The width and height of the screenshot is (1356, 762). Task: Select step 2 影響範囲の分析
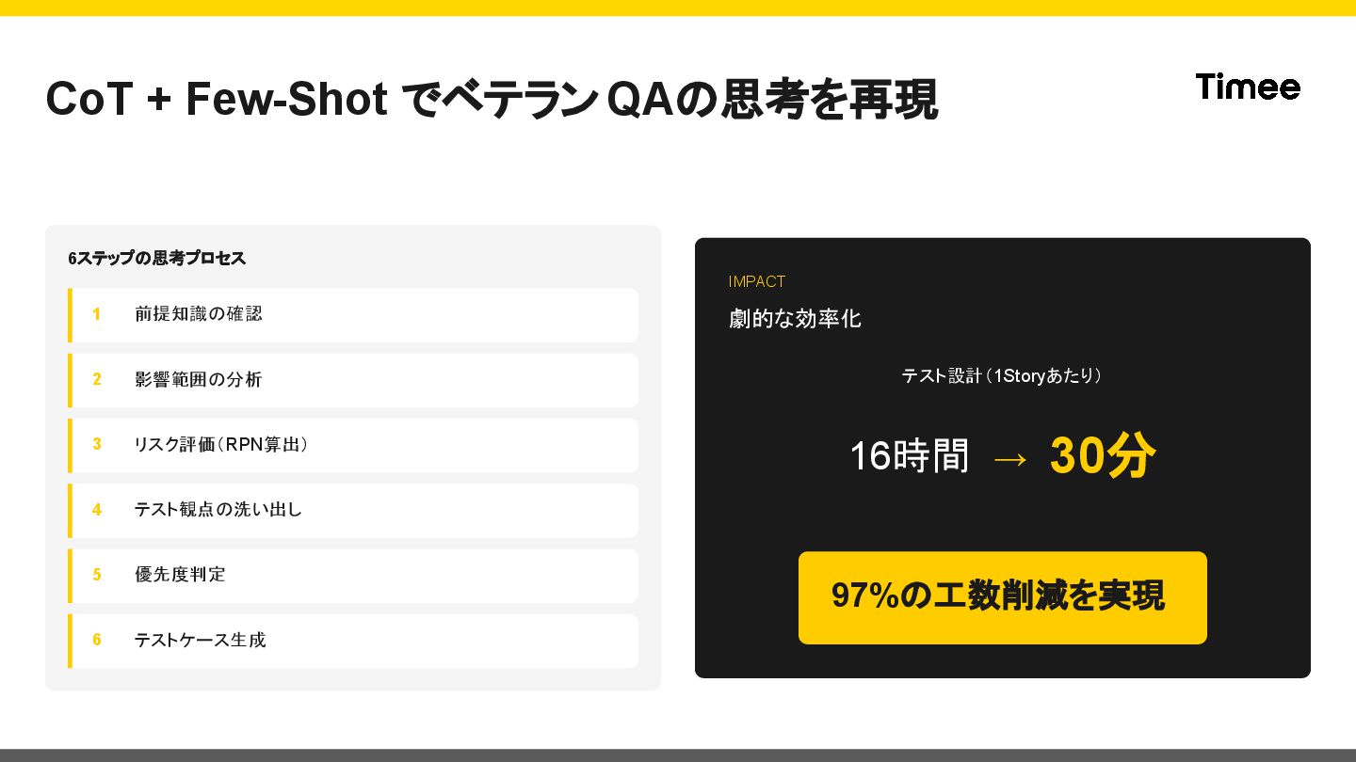(353, 380)
